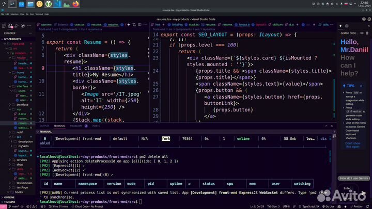Delete the Gemini chat with trash icon
This screenshot has height=209, width=372.
point(367,33)
